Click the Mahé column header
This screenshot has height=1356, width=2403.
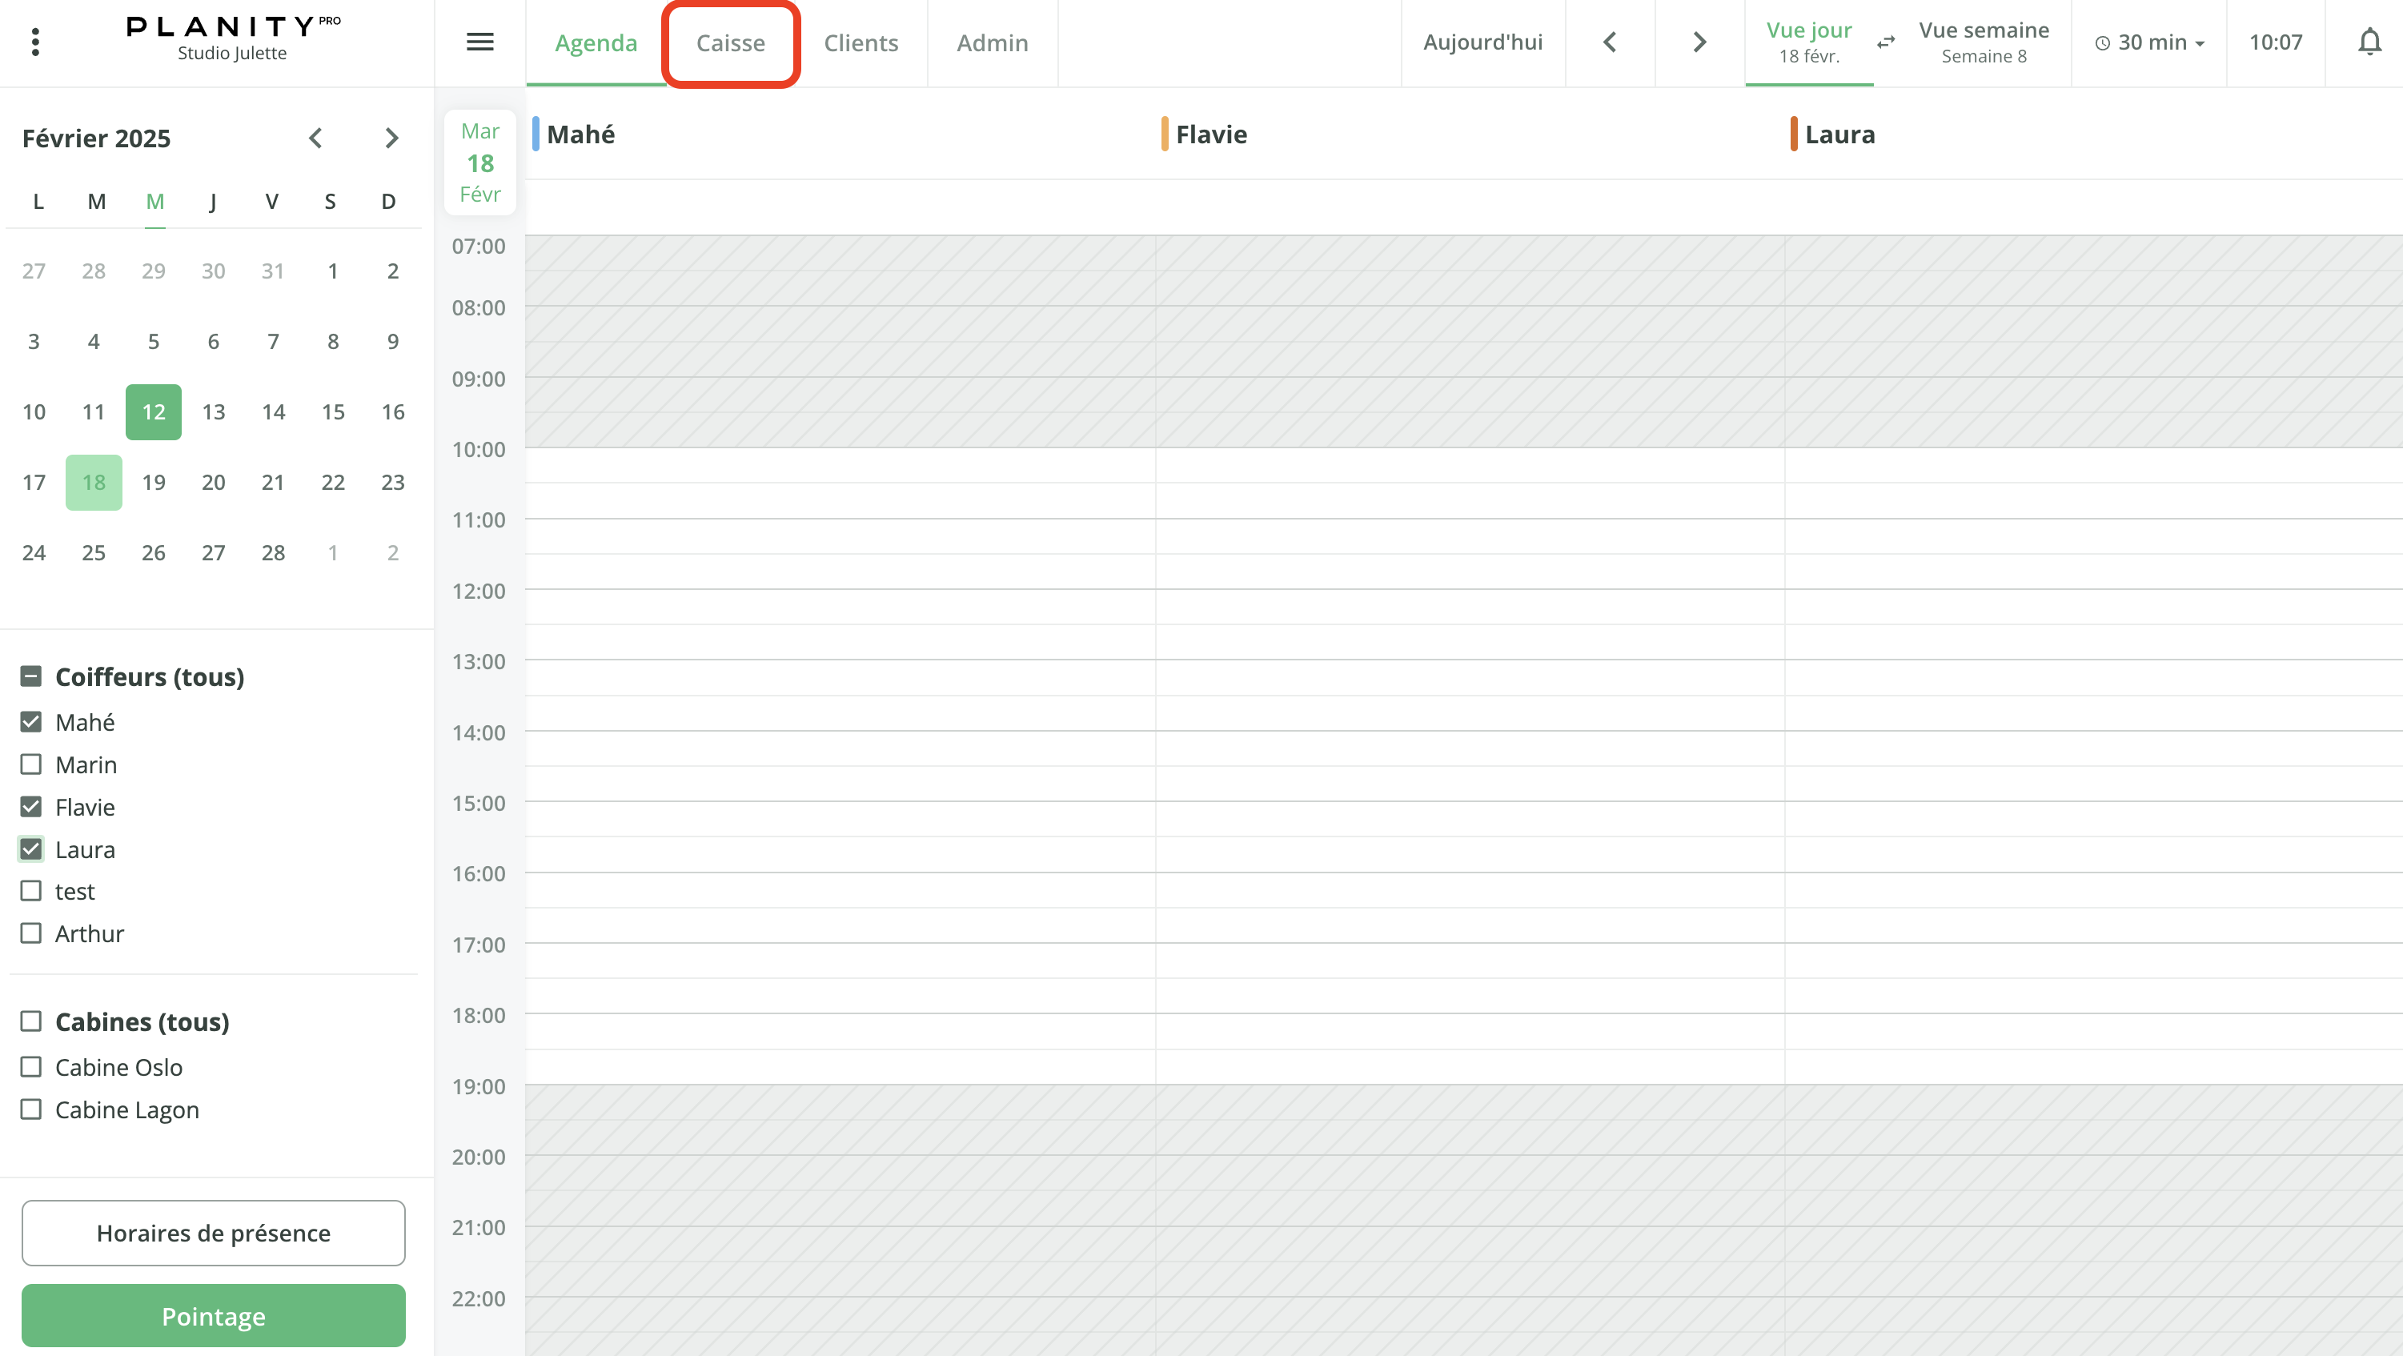click(580, 134)
